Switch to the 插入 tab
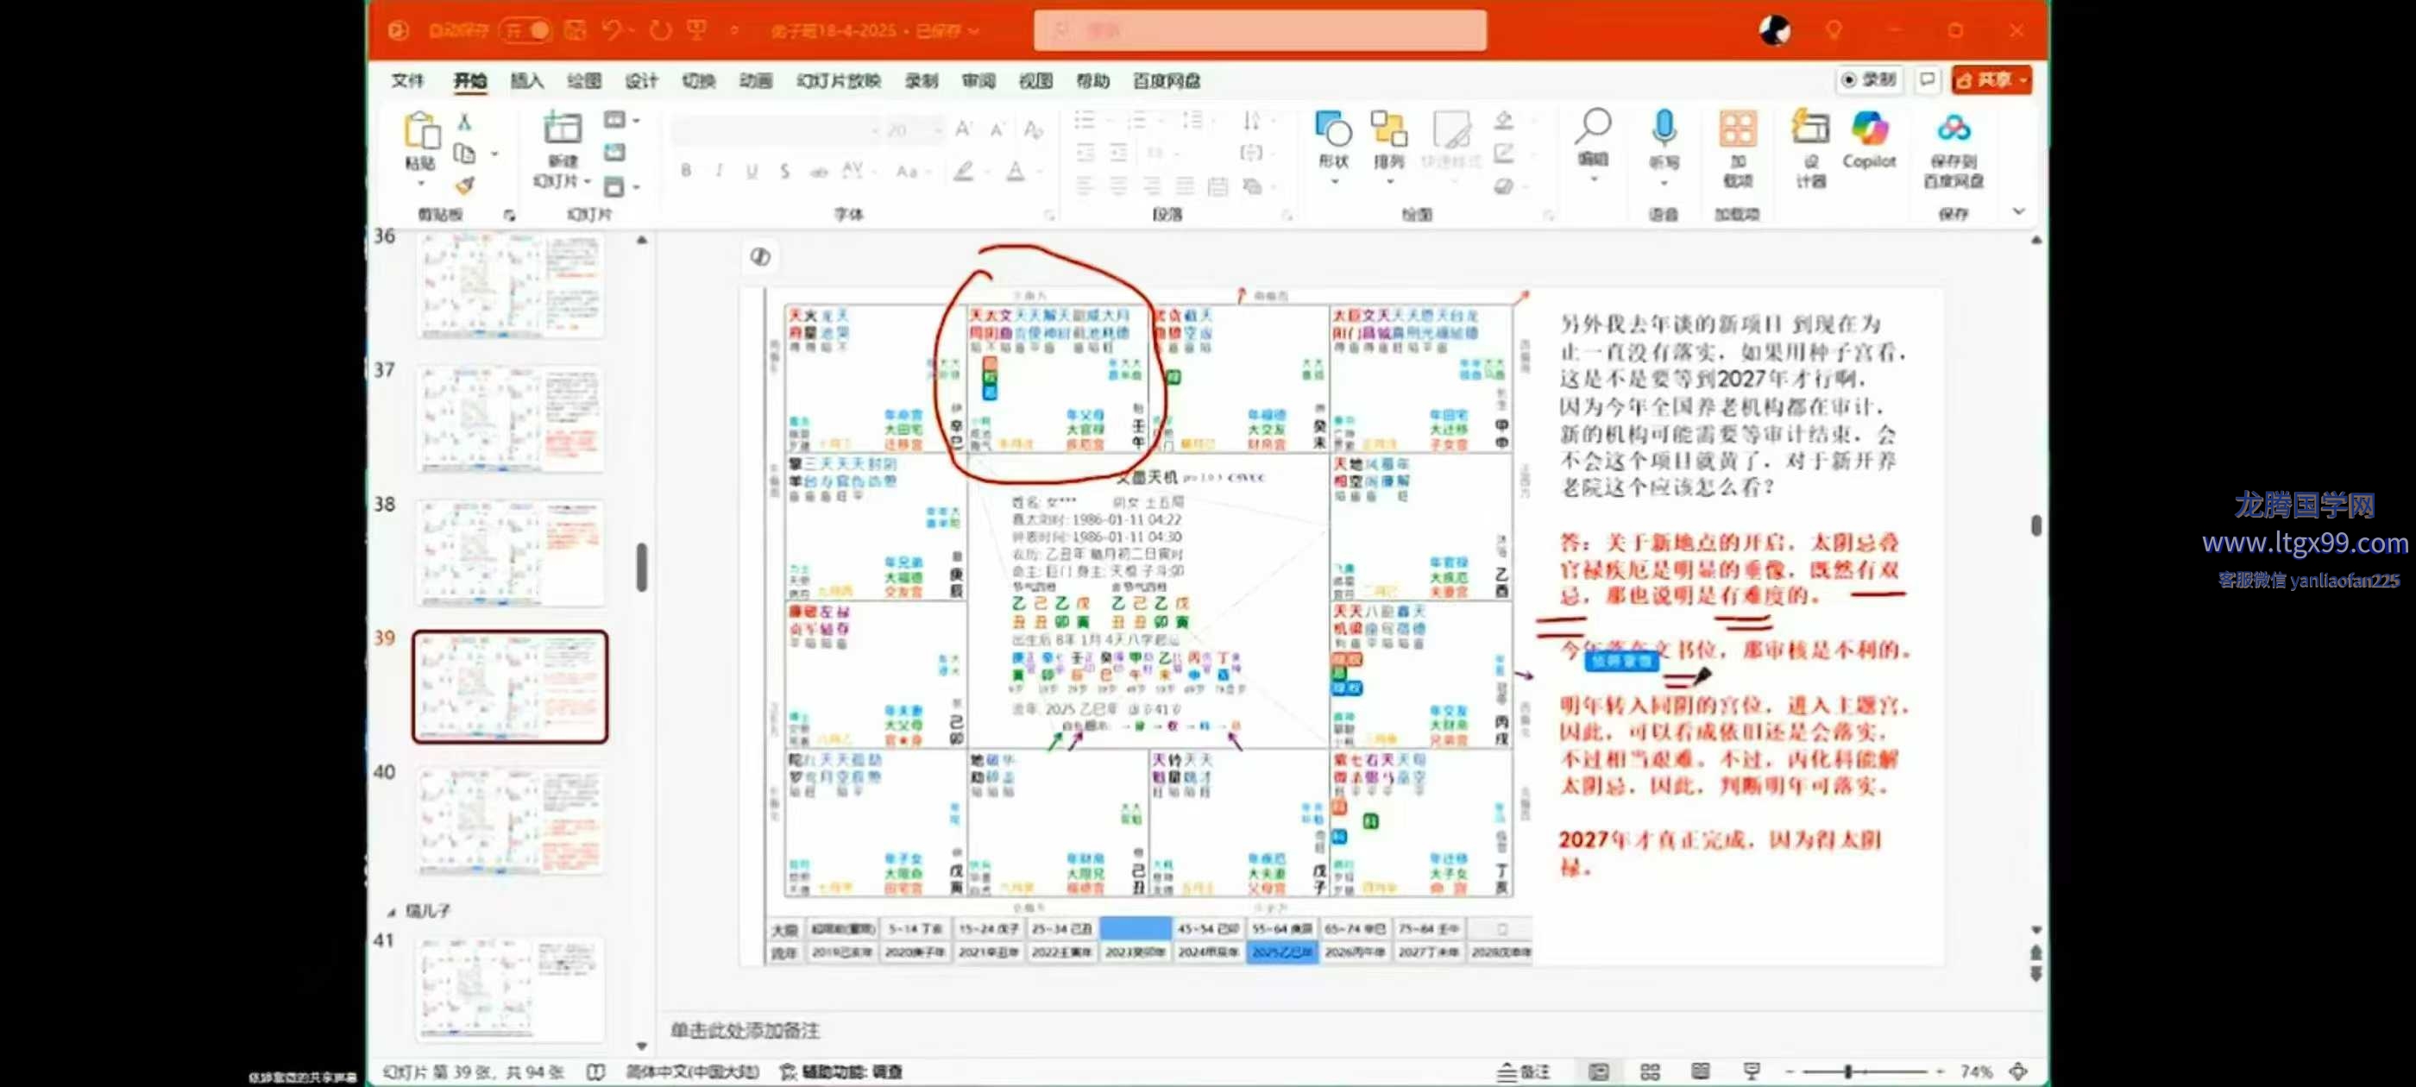 tap(526, 80)
